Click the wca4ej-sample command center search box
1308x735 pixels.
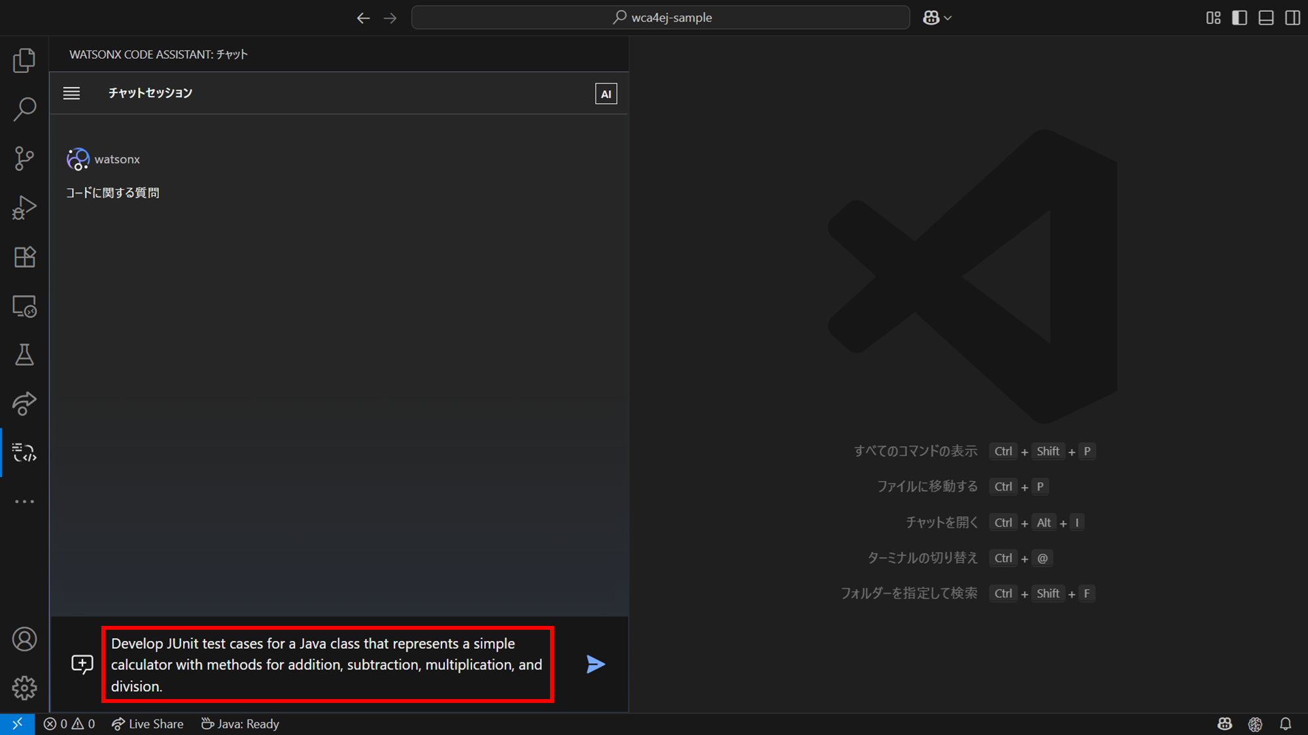(661, 18)
